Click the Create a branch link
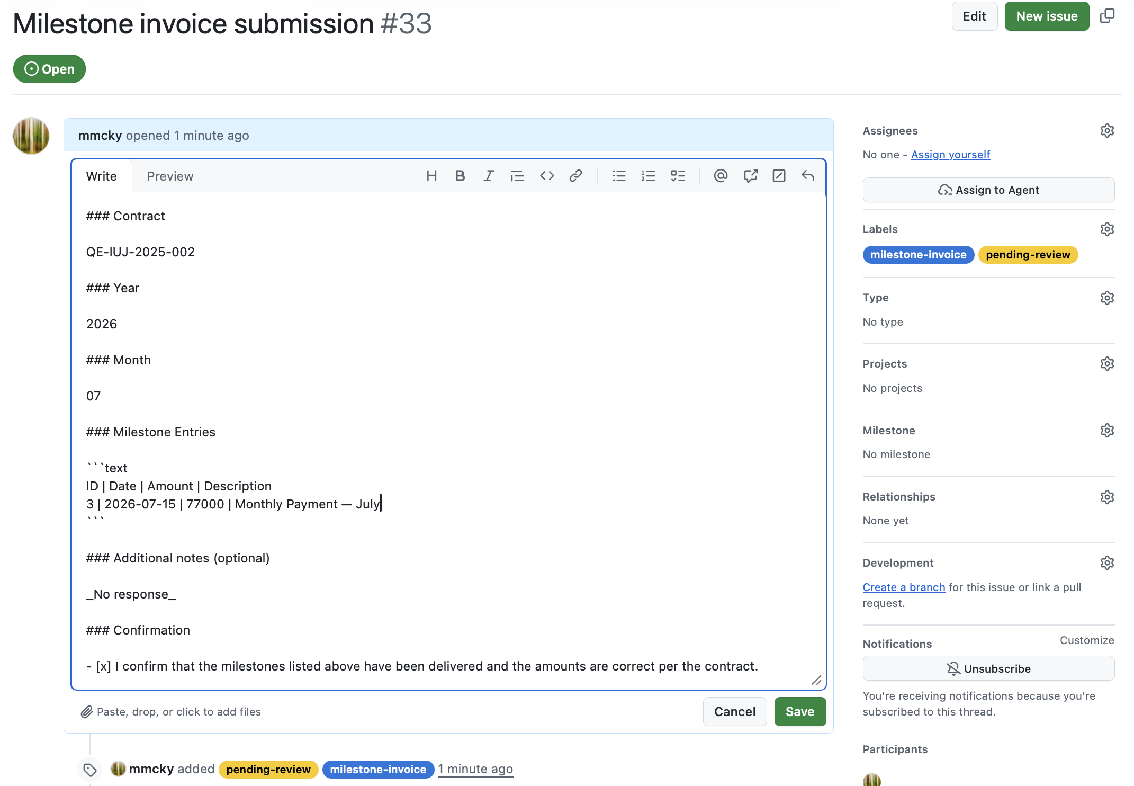 pos(904,587)
